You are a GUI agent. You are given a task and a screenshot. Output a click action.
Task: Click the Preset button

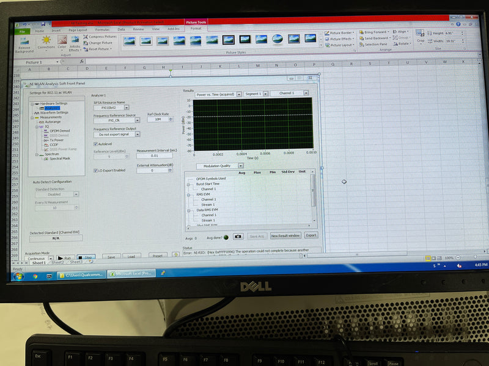coord(158,256)
